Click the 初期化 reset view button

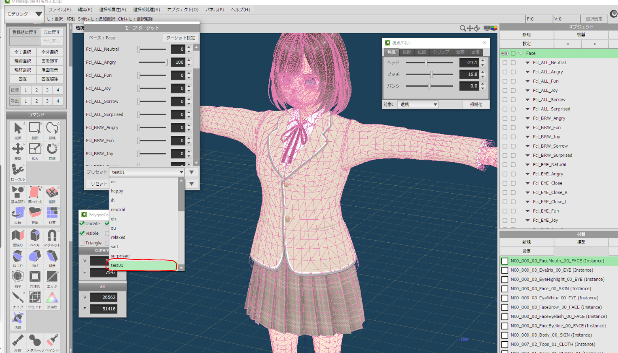(476, 104)
